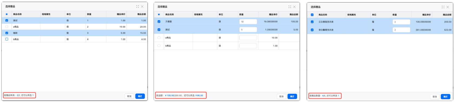The image size is (455, 104).
Task: Uncheck the row priced 261.00000000
Action: [x=312, y=30]
